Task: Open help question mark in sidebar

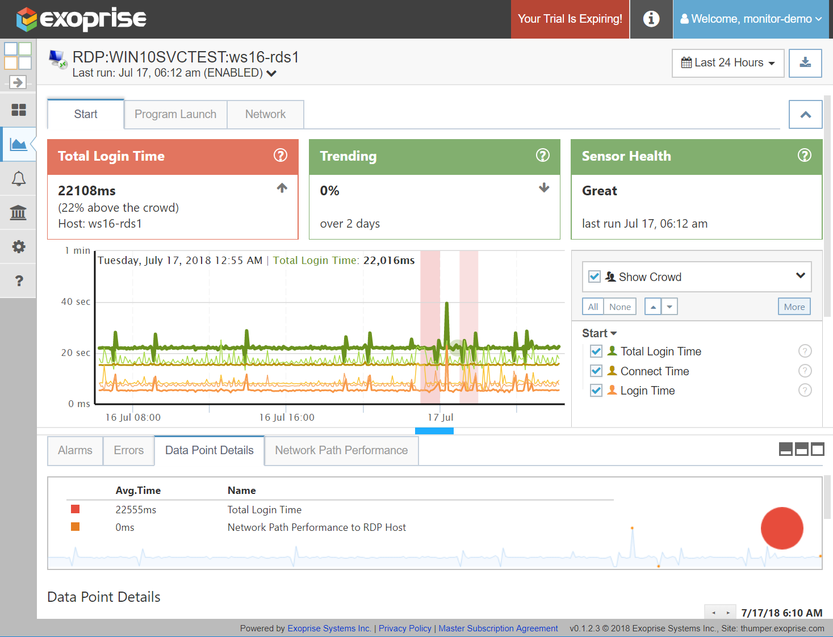Action: pos(18,280)
